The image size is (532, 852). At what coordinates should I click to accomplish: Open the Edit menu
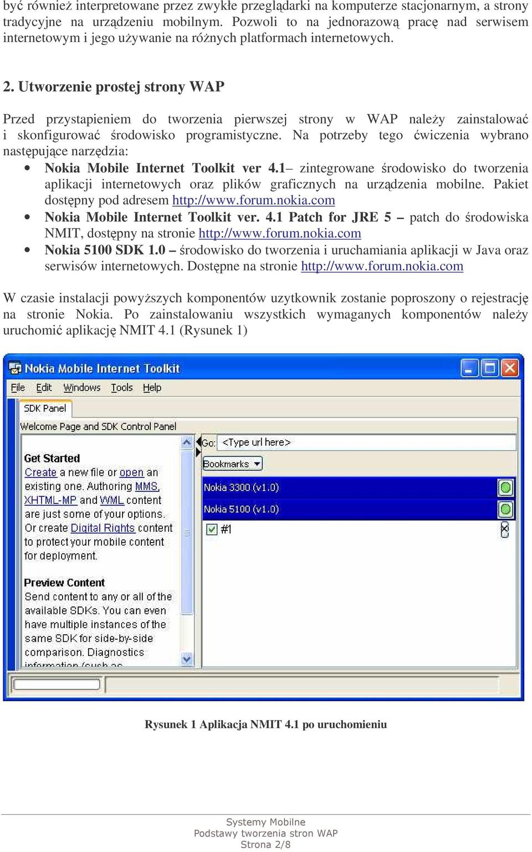pos(44,387)
